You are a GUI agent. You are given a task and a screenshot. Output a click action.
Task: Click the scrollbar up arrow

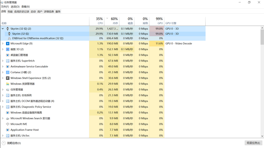tap(262, 28)
